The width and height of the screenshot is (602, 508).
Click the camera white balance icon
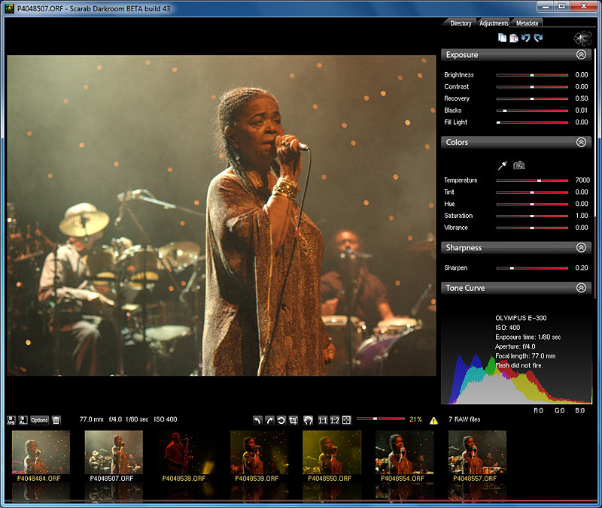click(519, 165)
